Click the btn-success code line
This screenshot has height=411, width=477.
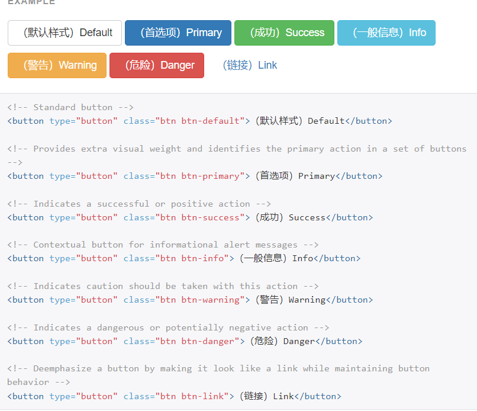(190, 218)
